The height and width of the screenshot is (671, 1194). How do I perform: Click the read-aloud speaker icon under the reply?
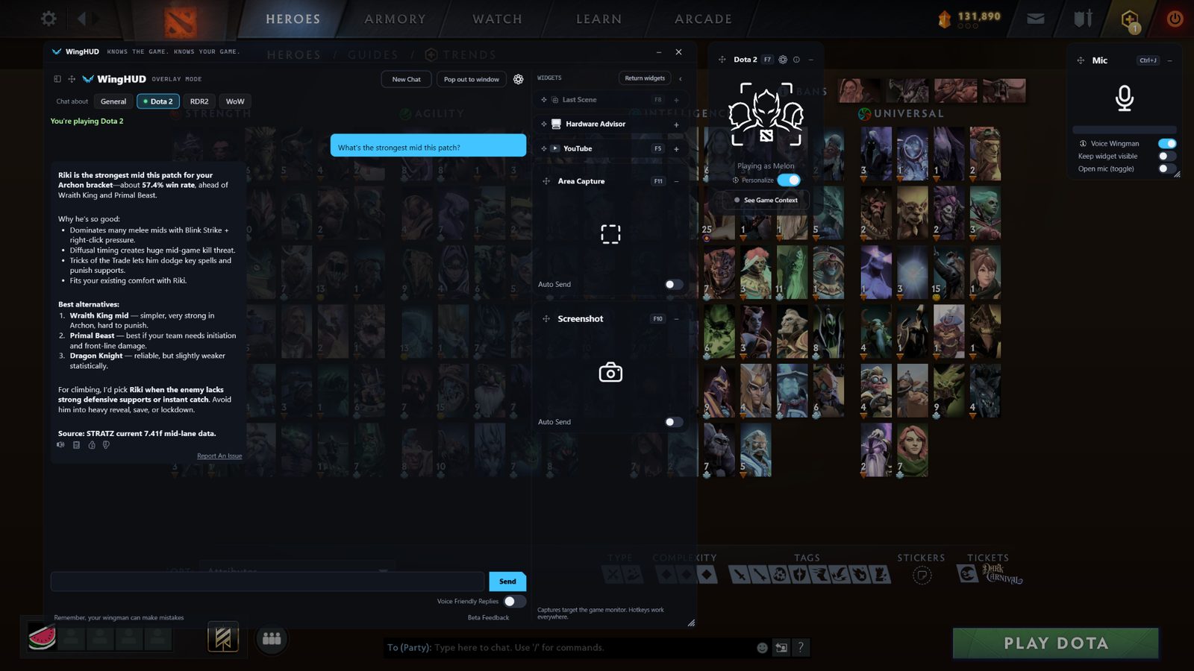(x=61, y=445)
